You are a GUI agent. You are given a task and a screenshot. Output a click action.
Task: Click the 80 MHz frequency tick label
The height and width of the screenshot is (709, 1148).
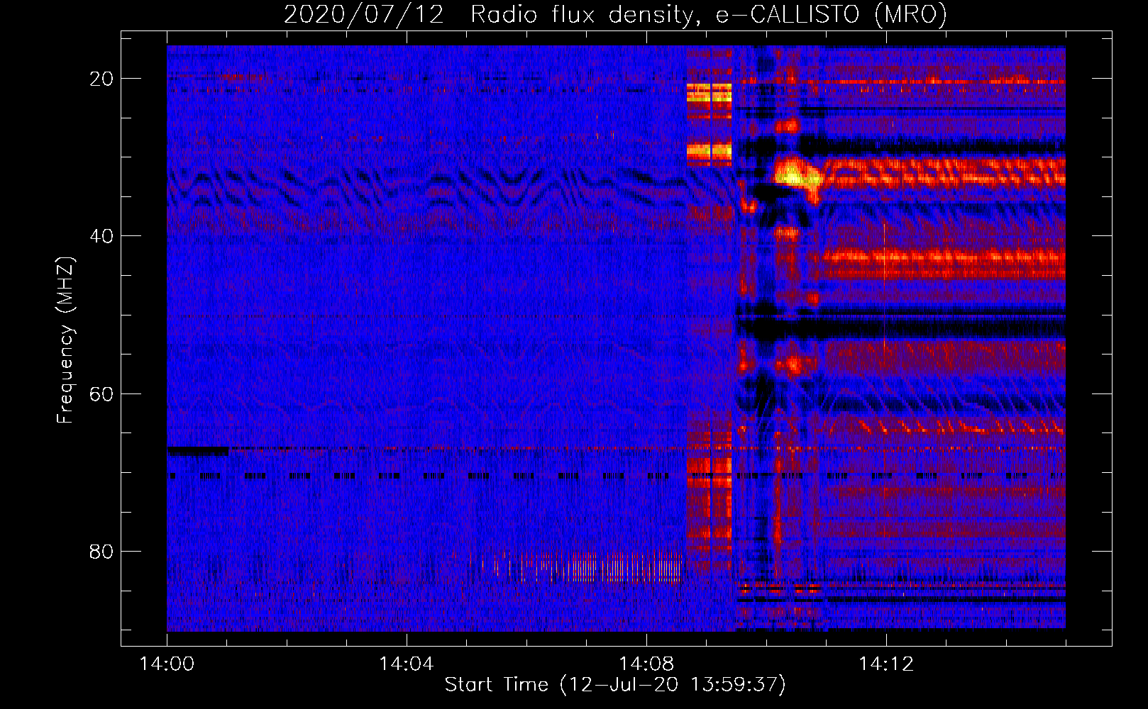pos(101,551)
